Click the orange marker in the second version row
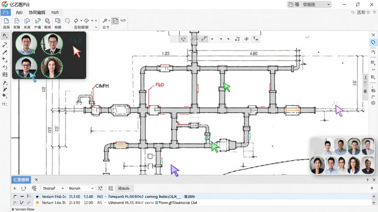 pyautogui.click(x=37, y=203)
